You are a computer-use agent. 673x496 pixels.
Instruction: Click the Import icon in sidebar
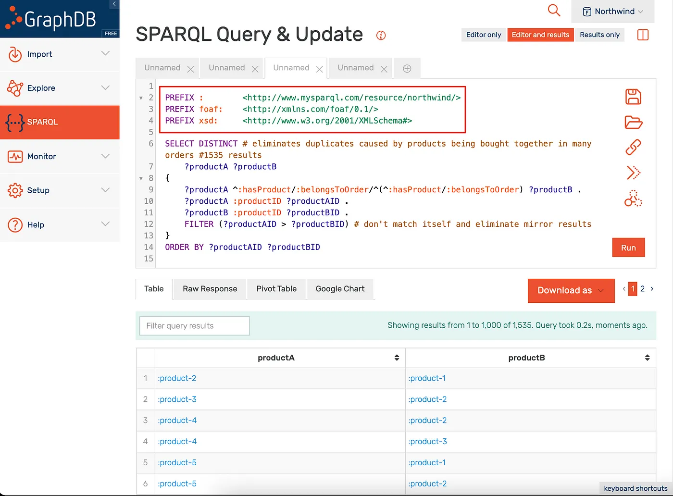[x=15, y=54]
